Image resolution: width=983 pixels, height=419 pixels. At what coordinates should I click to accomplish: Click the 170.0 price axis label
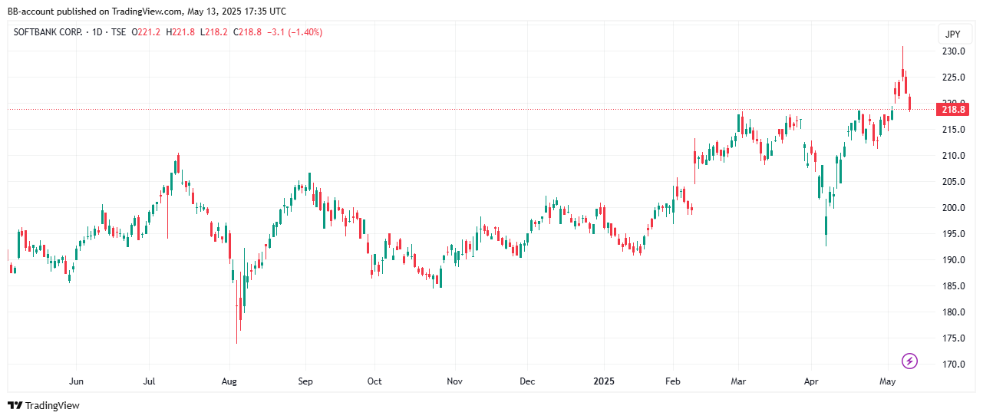pyautogui.click(x=954, y=365)
